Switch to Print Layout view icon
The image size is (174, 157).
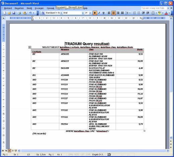point(9,151)
